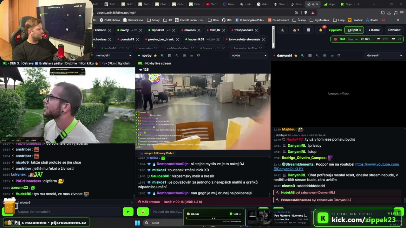Viewport: 406px width, 228px height.
Task: Open the Zippak23 username profile
Action: (335, 30)
